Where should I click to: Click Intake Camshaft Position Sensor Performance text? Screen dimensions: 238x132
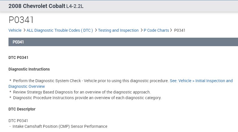click(x=60, y=126)
